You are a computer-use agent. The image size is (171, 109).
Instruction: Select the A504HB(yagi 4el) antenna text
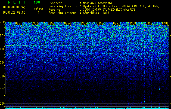coord(96,13)
